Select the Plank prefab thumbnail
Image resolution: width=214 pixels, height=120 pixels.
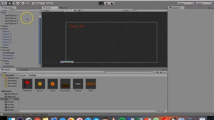click(91, 84)
